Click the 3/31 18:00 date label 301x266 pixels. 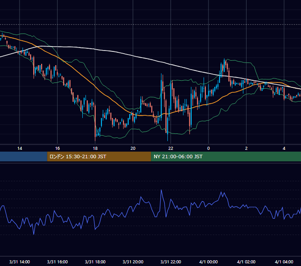coord(95,262)
